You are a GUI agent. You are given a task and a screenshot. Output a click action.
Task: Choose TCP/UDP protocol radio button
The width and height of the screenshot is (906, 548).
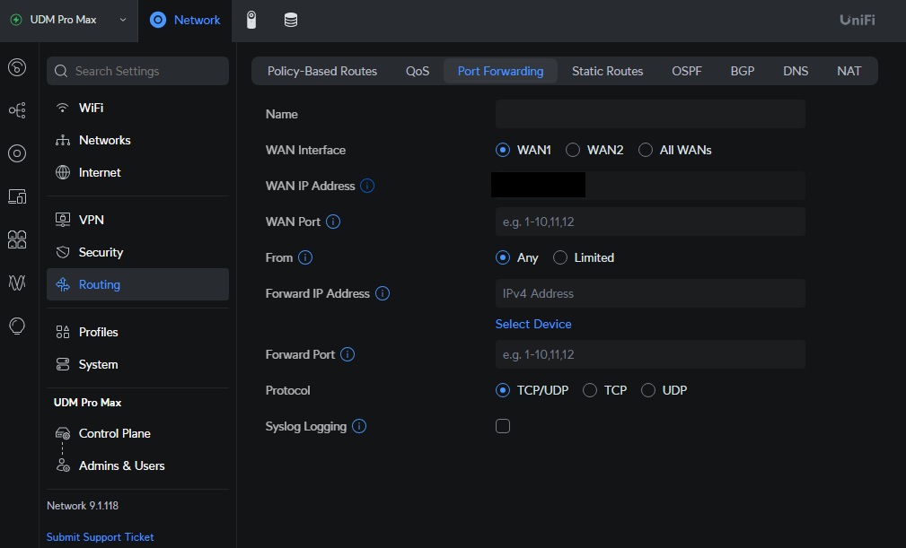[503, 390]
